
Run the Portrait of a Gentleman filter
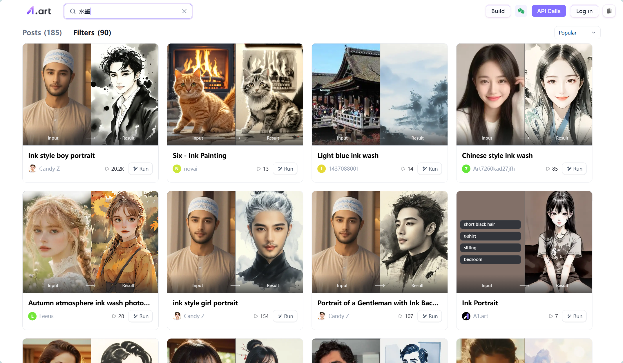point(430,316)
